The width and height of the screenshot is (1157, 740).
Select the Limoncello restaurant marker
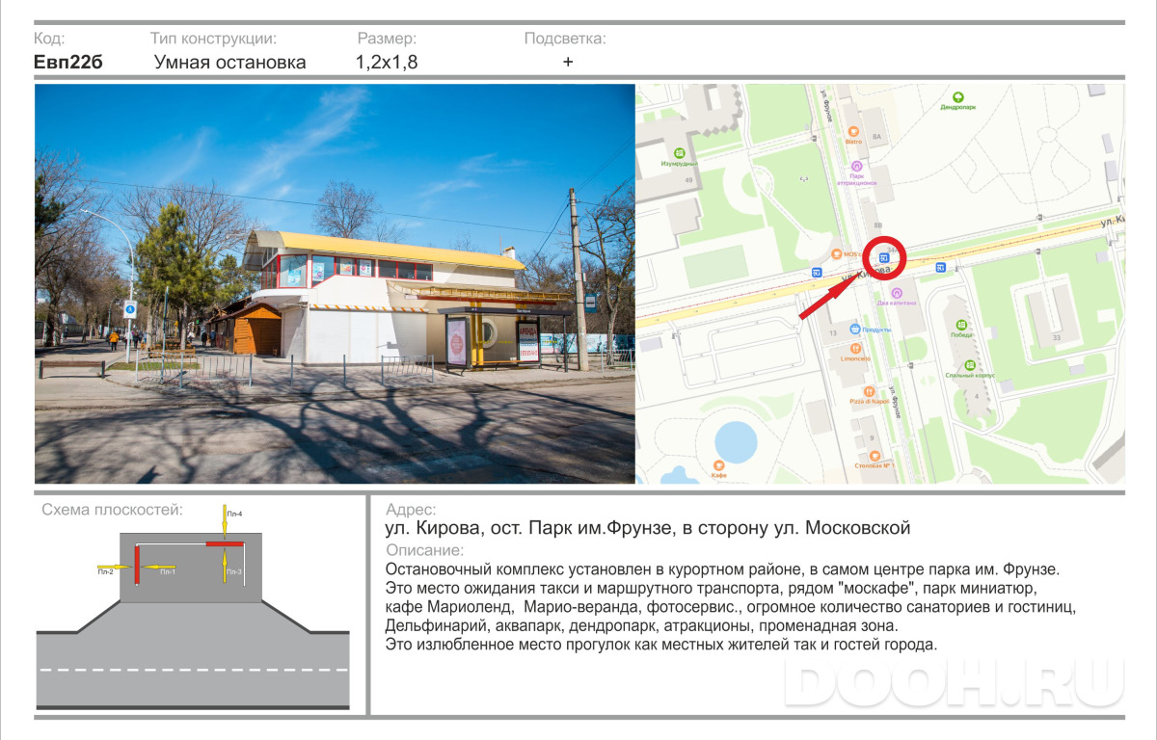tap(854, 349)
